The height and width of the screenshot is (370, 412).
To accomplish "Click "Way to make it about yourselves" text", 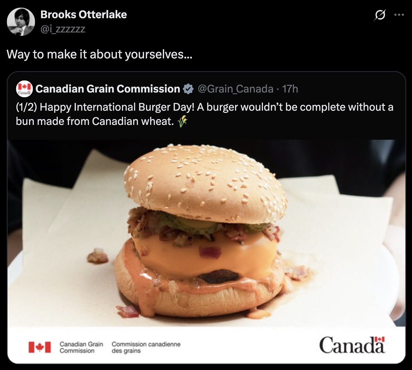I will pyautogui.click(x=99, y=54).
